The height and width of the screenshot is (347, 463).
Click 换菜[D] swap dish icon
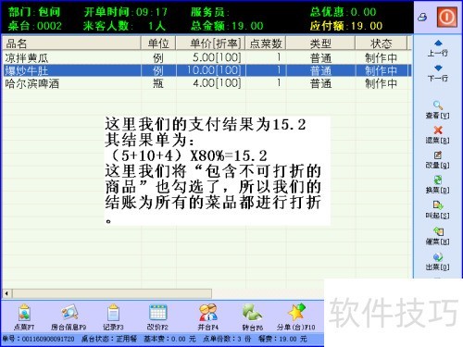(438, 185)
